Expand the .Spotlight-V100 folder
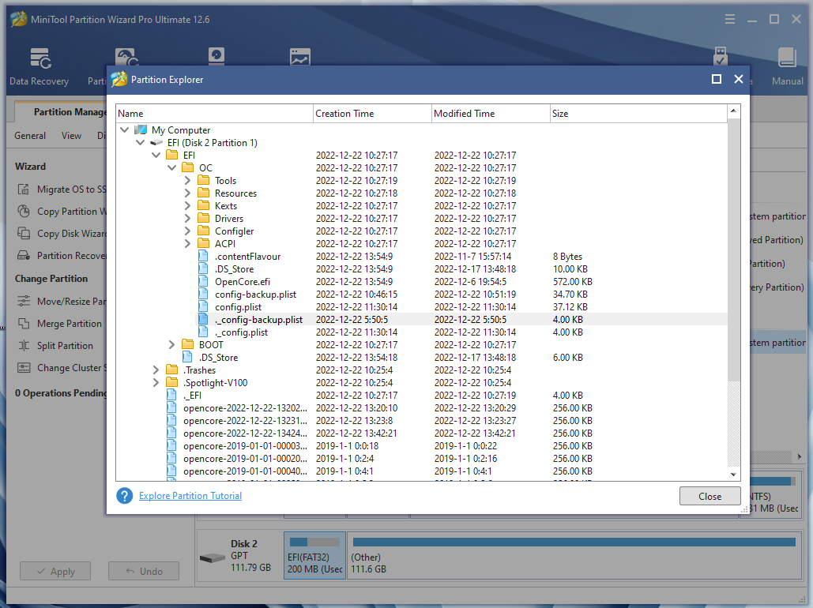Viewport: 813px width, 608px height. pyautogui.click(x=156, y=382)
